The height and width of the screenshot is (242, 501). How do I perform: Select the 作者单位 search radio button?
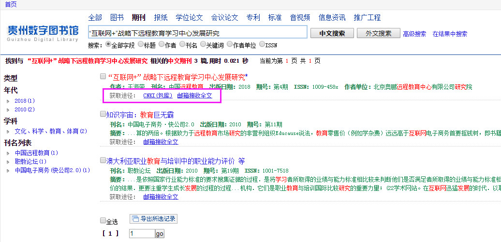(229, 44)
